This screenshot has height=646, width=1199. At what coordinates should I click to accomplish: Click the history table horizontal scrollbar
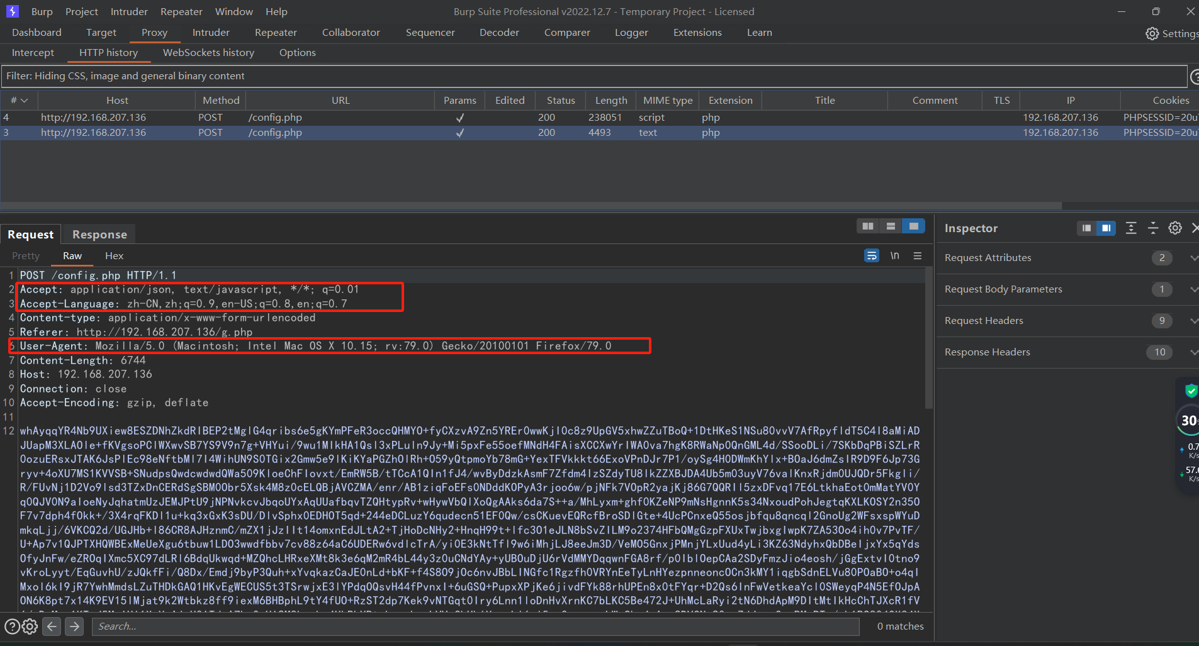(x=531, y=206)
